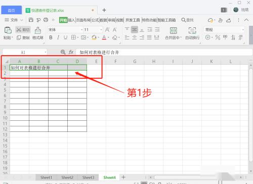
Task: Switch to the Insert ribbon tab
Action: pyautogui.click(x=71, y=20)
